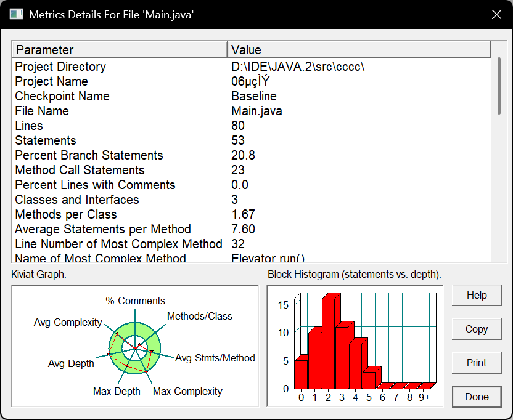This screenshot has height=420, width=513.
Task: Select the File Name row
Action: pyautogui.click(x=252, y=111)
